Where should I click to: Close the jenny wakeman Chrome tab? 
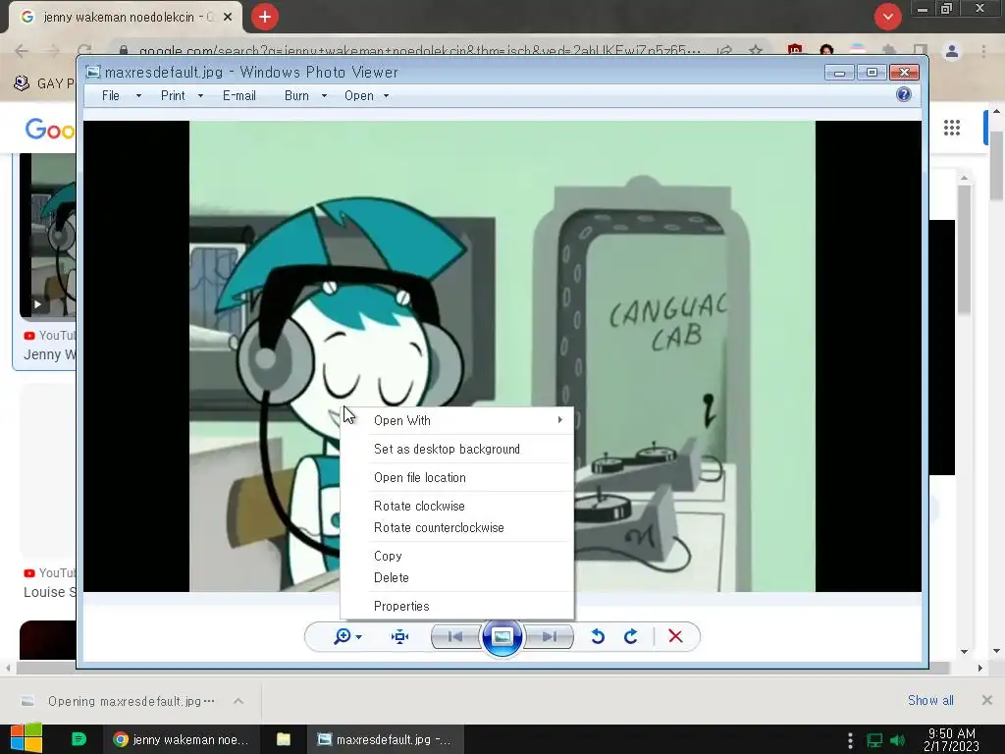(x=228, y=18)
